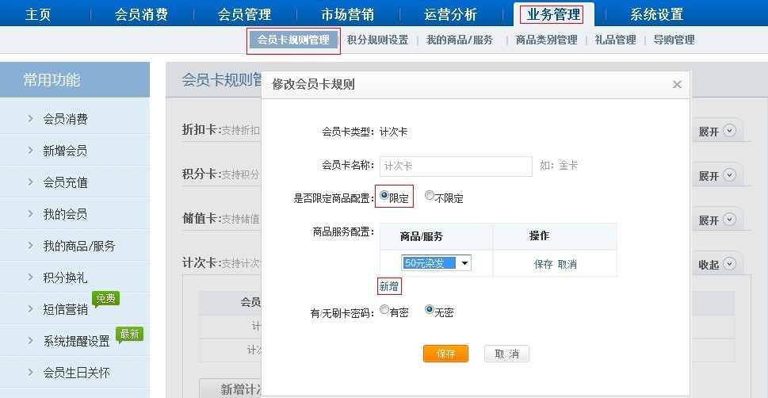Collapse the 计次卡 section via 收起
The image size is (768, 398).
point(716,264)
